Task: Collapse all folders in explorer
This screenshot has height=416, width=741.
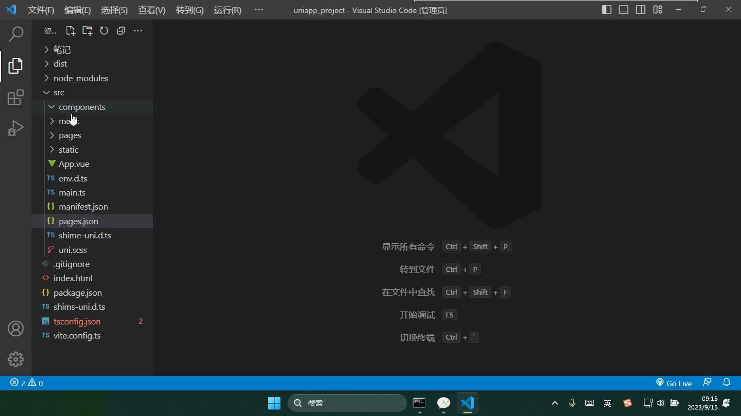Action: pos(121,31)
